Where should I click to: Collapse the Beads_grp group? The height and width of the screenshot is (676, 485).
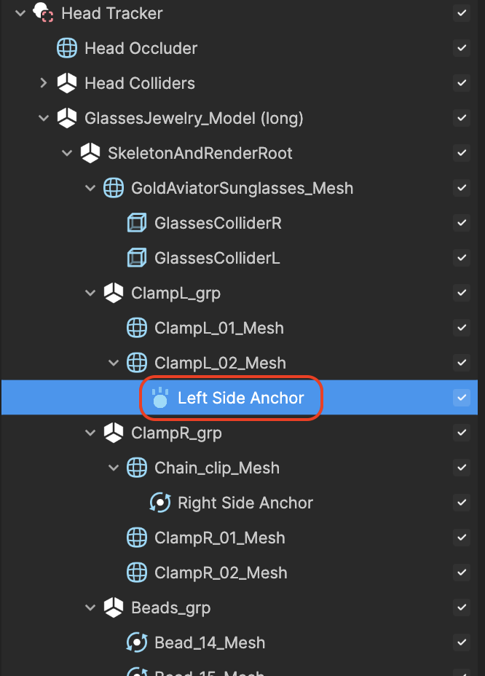point(90,608)
